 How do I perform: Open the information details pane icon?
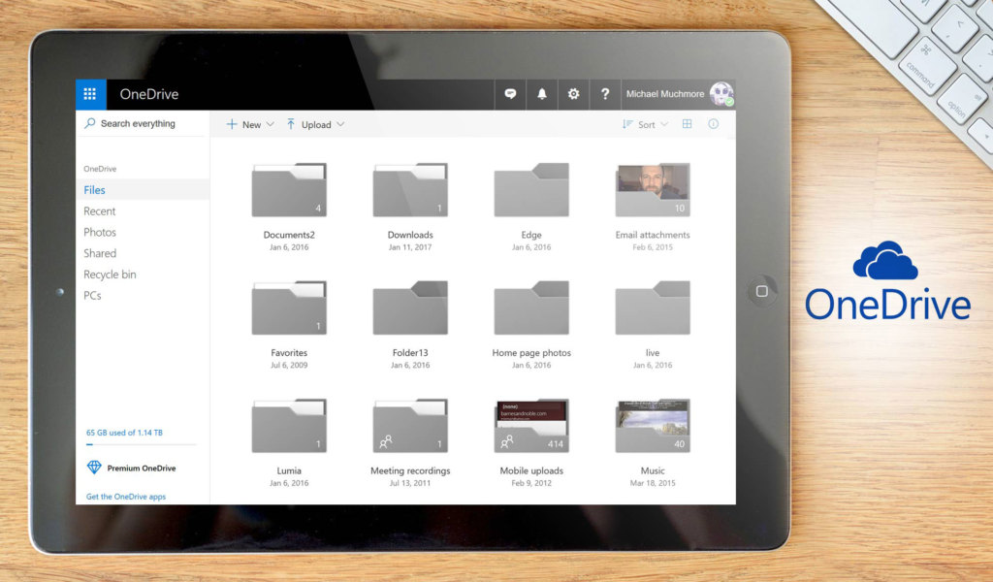pyautogui.click(x=714, y=124)
